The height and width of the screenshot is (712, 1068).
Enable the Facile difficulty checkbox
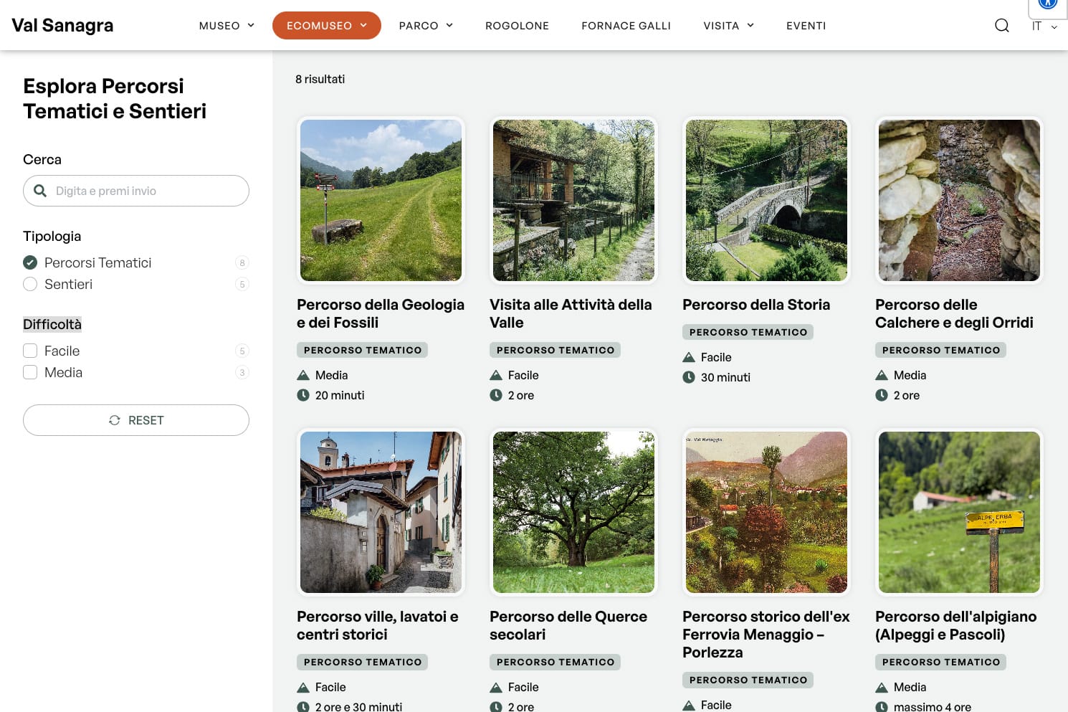click(30, 351)
